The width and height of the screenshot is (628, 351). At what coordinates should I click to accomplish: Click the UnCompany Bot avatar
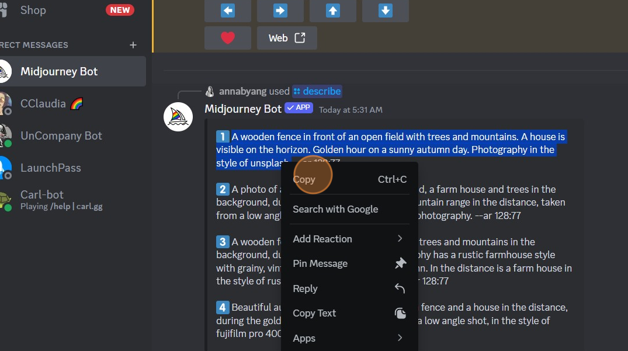tap(5, 135)
